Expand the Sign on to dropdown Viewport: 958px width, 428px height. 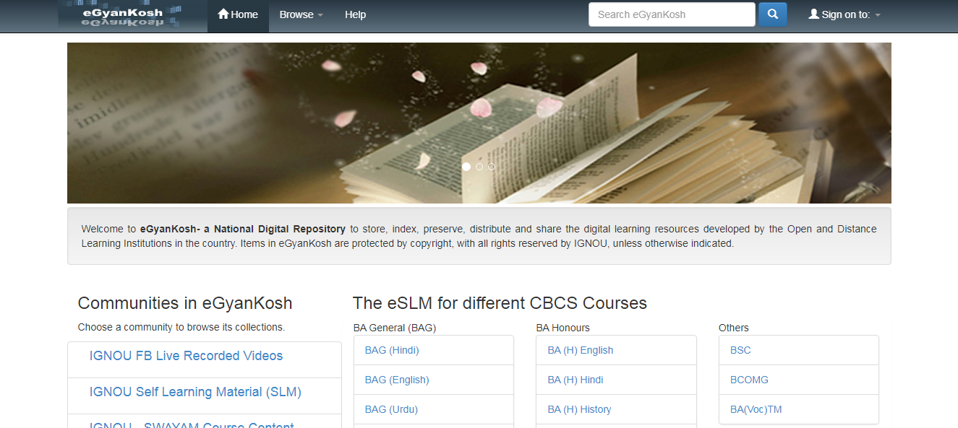(x=844, y=15)
